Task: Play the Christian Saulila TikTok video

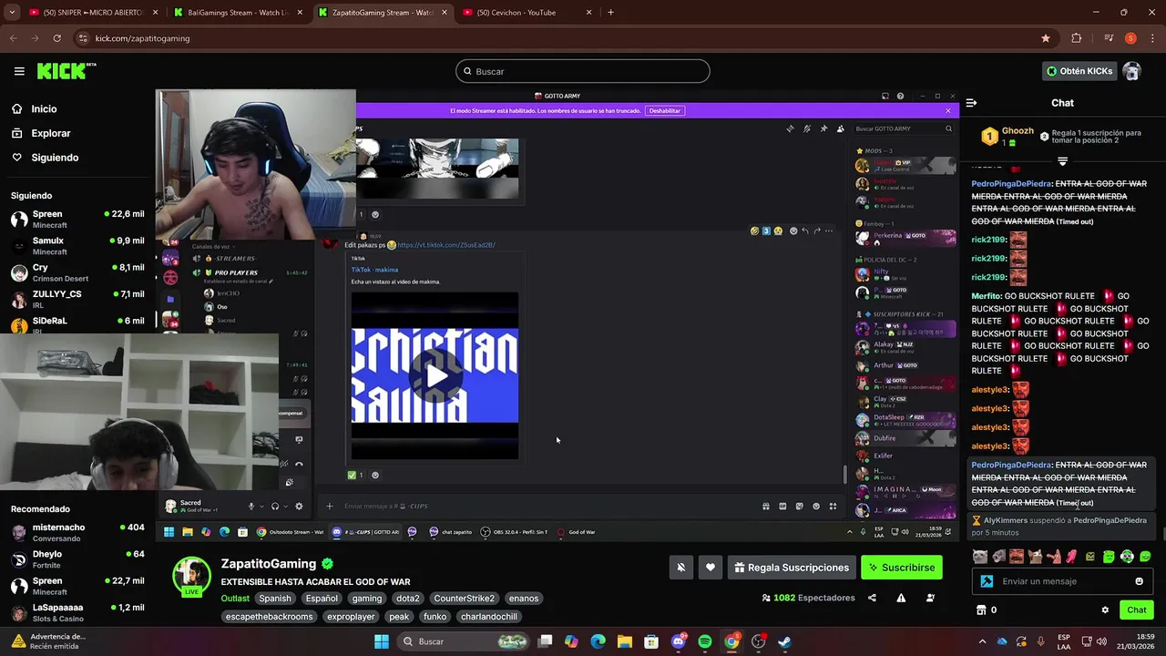Action: click(435, 375)
